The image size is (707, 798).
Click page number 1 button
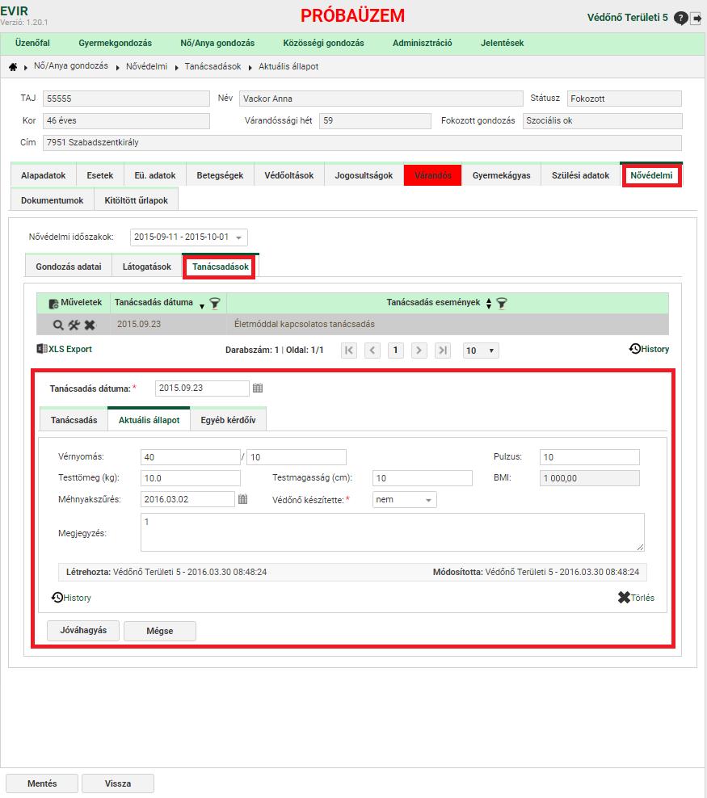(395, 351)
